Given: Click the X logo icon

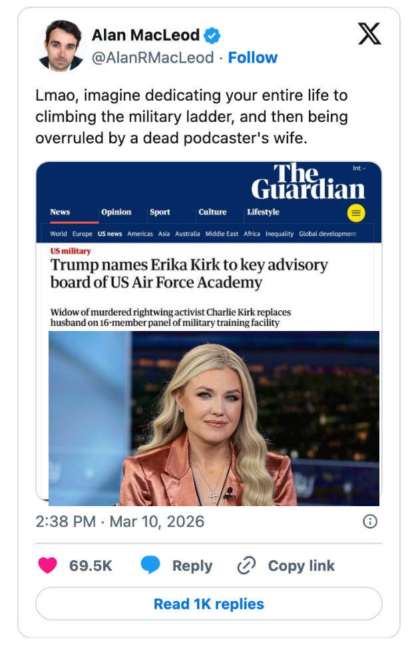Looking at the screenshot, I should pyautogui.click(x=369, y=34).
